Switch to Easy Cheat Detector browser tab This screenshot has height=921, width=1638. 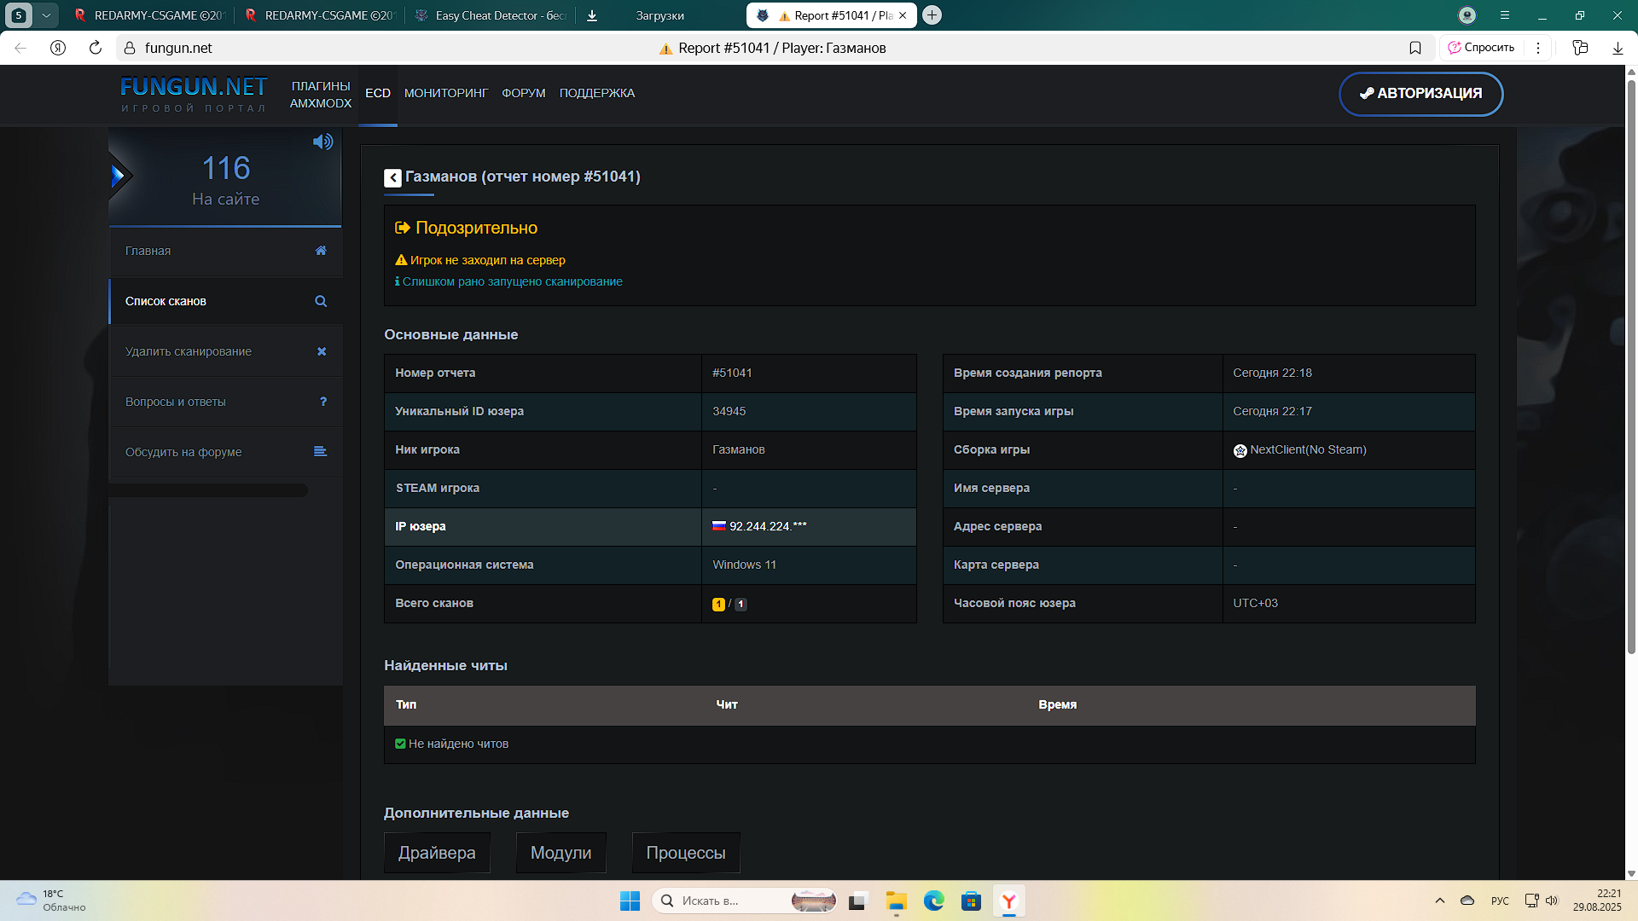[x=491, y=15]
